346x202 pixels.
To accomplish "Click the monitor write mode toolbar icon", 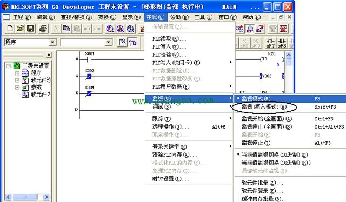I will pos(261,29).
